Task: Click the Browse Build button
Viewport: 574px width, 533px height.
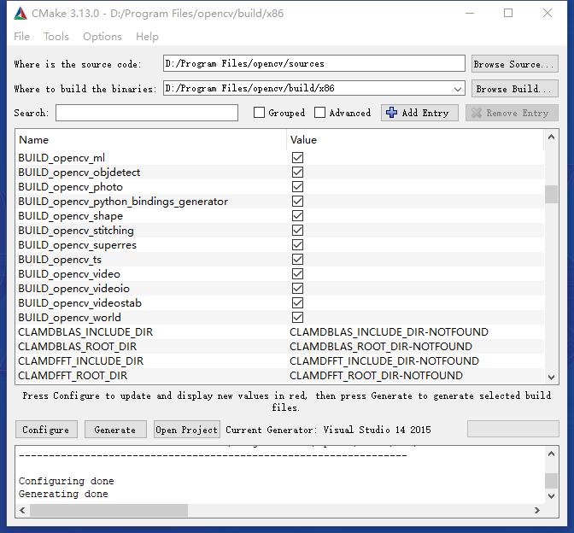Action: point(514,89)
